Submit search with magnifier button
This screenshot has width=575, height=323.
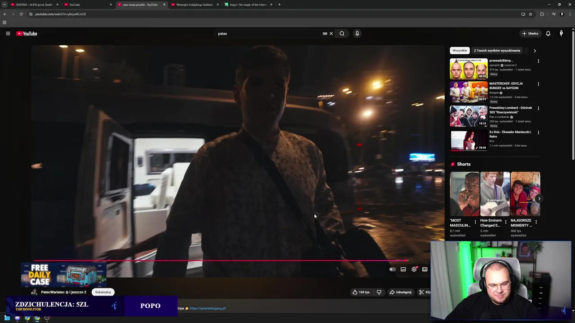(x=342, y=34)
